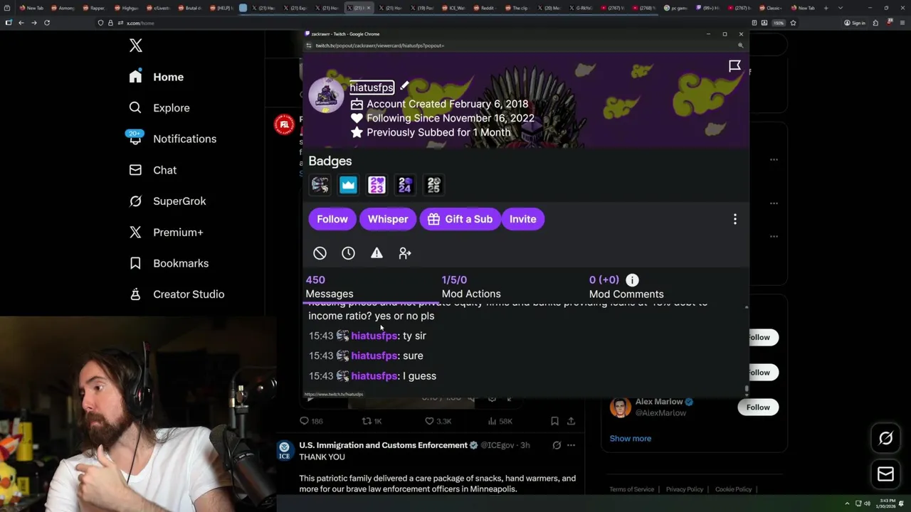Click the like heart icon showing 3.3K
Screen dimensions: 911x512
click(x=429, y=421)
